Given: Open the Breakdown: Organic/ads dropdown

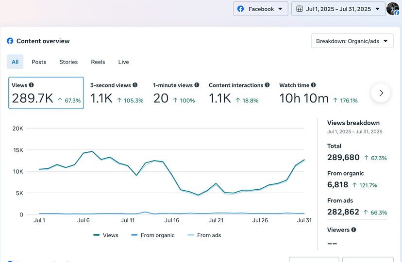Looking at the screenshot, I should [x=352, y=41].
